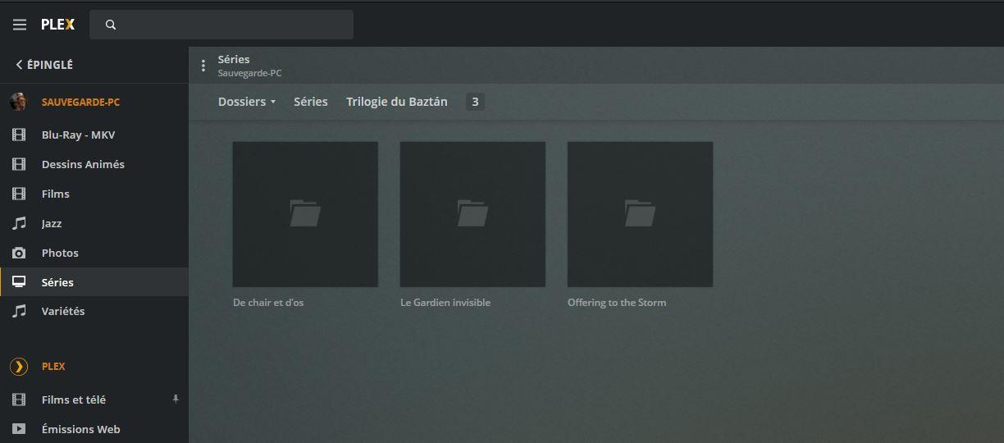The image size is (1004, 443).
Task: Focus the search input field
Action: point(221,25)
